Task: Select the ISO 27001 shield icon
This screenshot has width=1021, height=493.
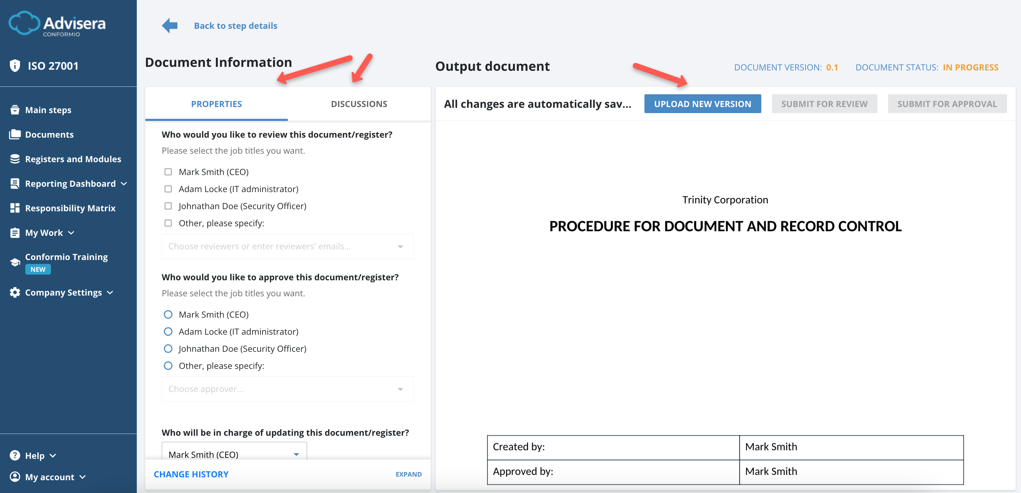Action: [15, 65]
